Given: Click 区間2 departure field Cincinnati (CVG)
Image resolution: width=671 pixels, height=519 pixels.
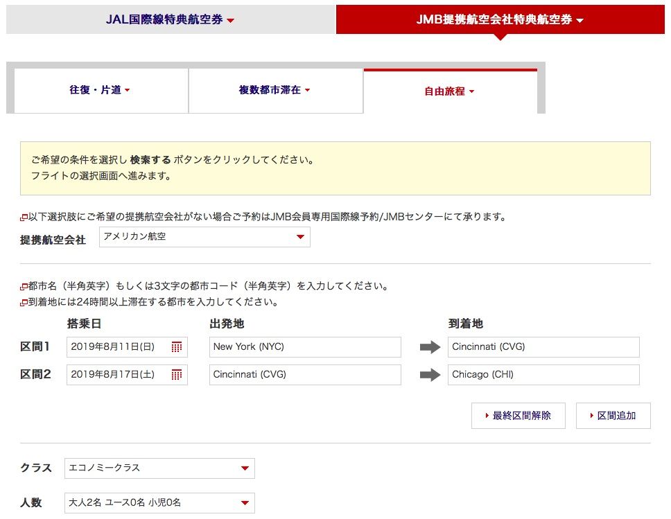Looking at the screenshot, I should [305, 375].
